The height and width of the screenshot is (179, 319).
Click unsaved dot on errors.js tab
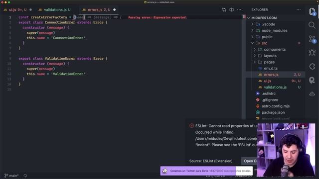(114, 10)
